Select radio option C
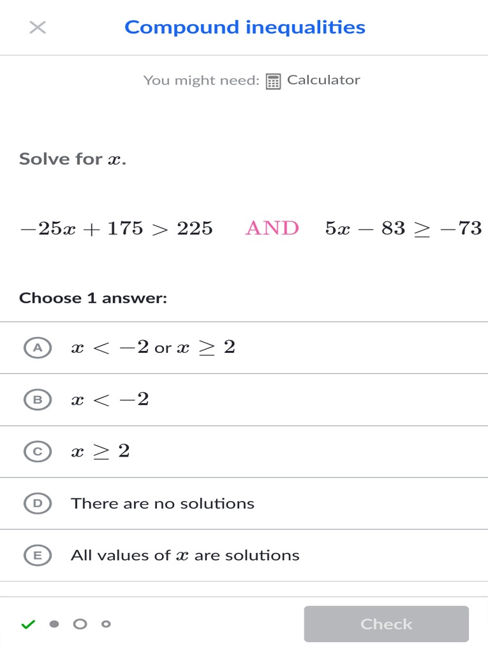 [x=37, y=451]
